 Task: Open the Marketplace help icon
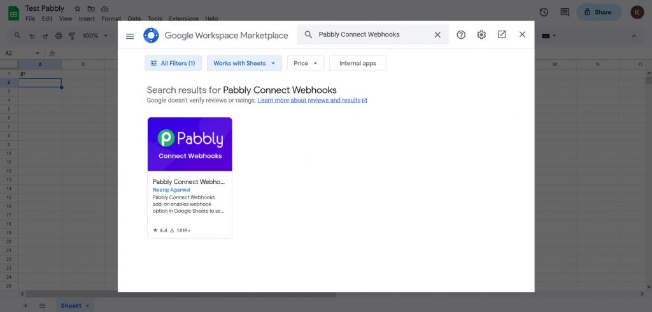click(461, 35)
